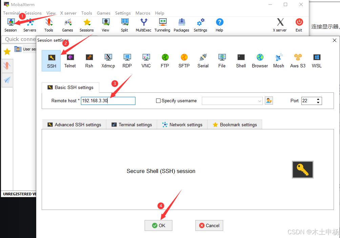Screen dimensions: 340x238
Task: Click the Help toolbar icon
Action: coord(219,25)
